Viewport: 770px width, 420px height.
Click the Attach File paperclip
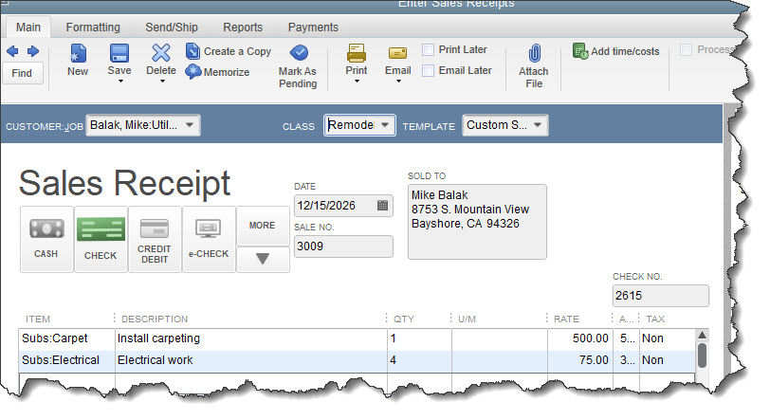tap(533, 53)
